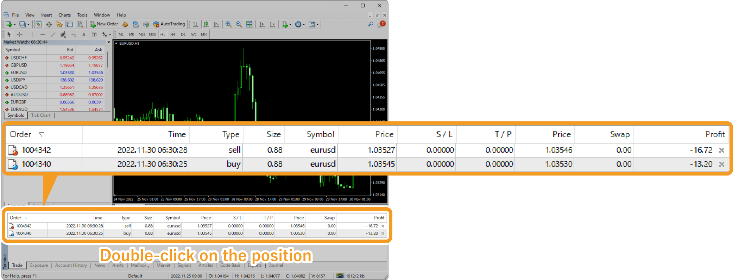Click the cloud hosting icon in toolbar
Viewport: 739px width, 280px height.
(x=135, y=24)
